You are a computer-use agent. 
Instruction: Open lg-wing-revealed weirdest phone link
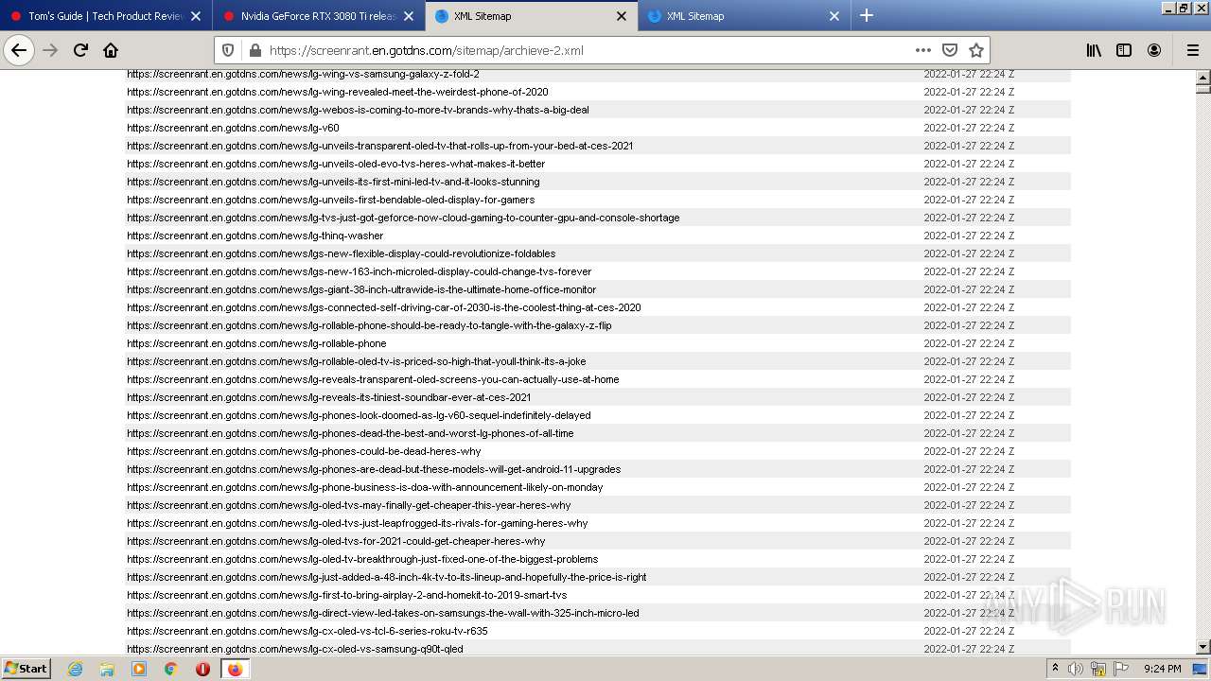(338, 92)
